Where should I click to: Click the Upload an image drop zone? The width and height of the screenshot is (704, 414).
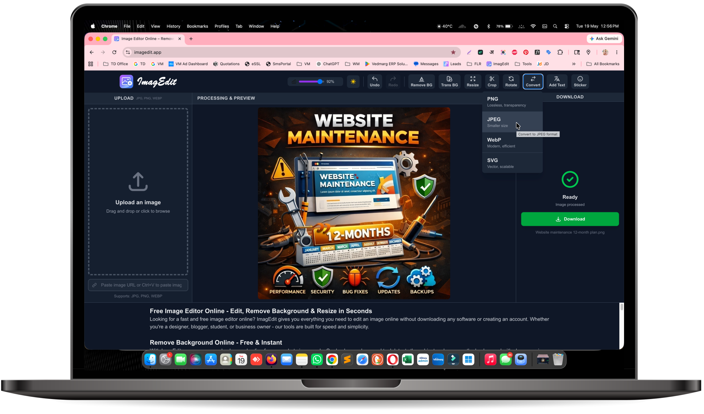[x=138, y=191]
